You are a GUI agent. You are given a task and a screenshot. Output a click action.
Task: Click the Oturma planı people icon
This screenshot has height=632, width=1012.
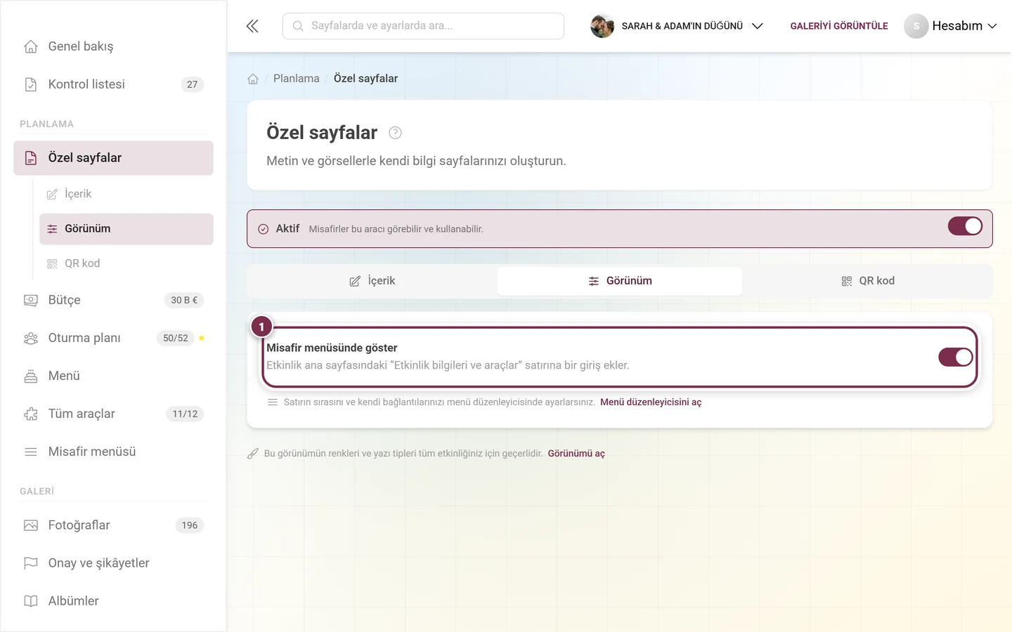tap(31, 338)
